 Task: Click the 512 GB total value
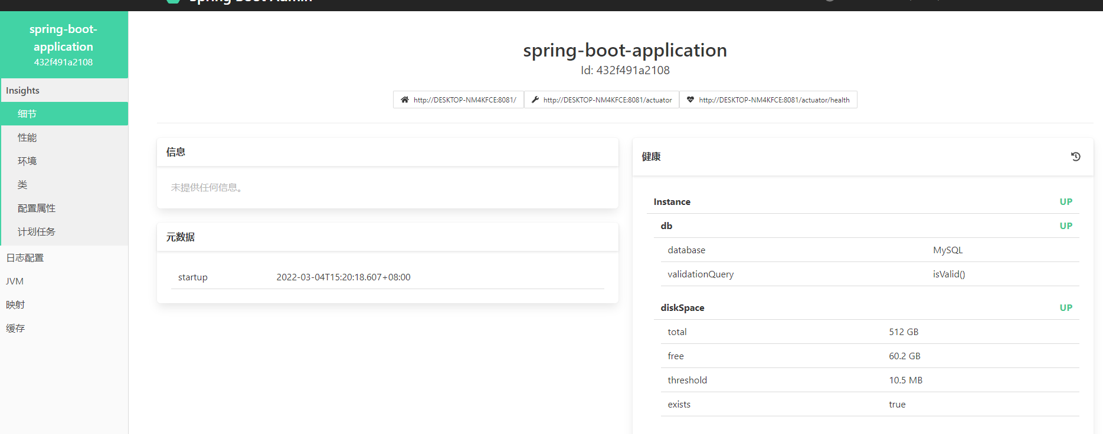(904, 332)
